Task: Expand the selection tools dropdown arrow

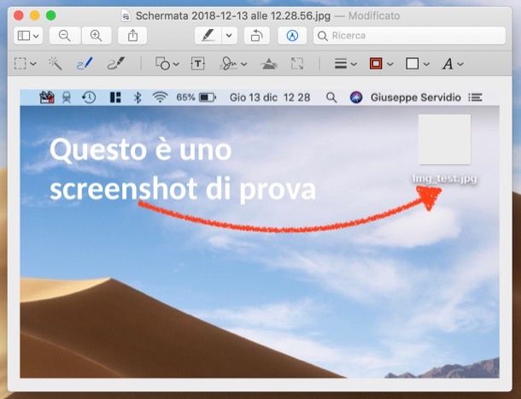Action: tap(34, 63)
